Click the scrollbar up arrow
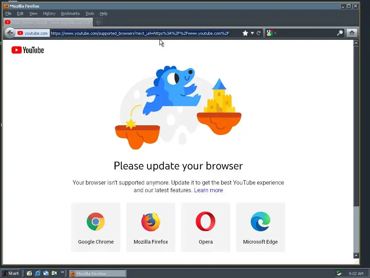 [x=356, y=43]
